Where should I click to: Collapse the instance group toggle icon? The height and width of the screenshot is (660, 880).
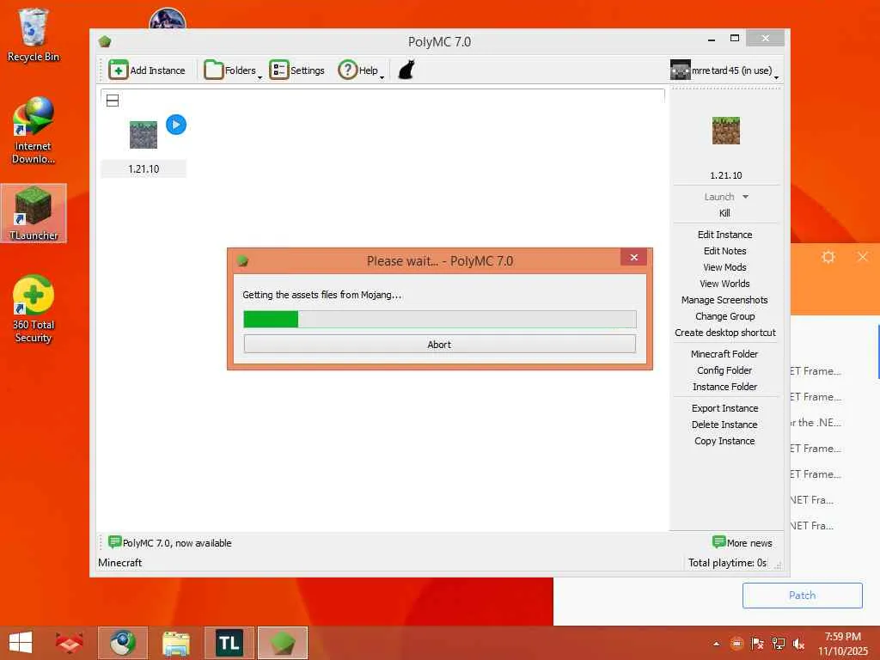pos(113,101)
